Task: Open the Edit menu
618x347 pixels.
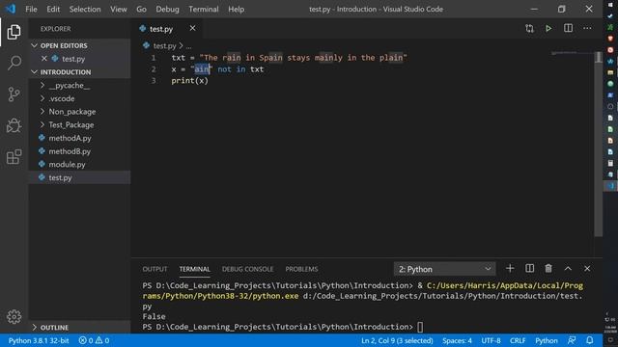Action: [x=53, y=9]
